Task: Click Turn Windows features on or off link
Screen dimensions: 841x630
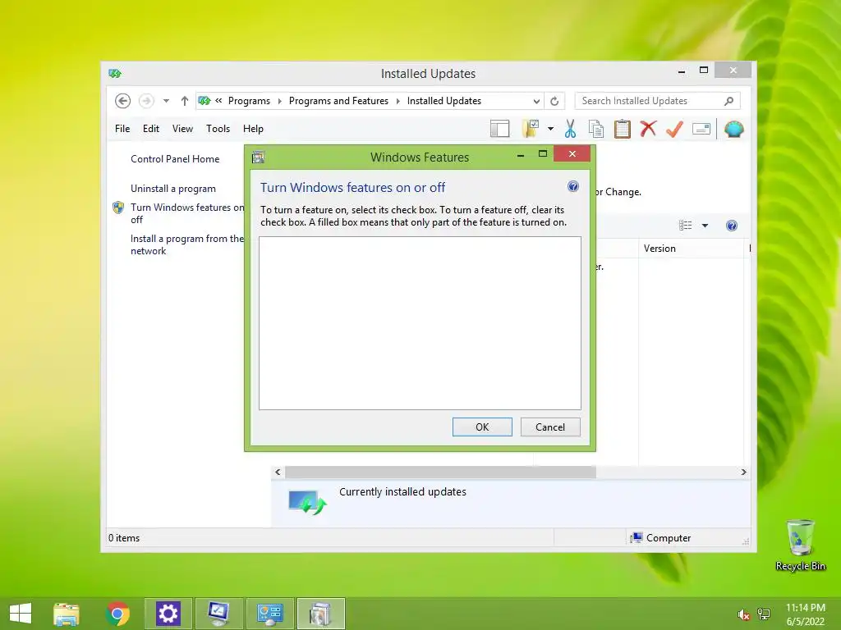Action: [x=187, y=213]
